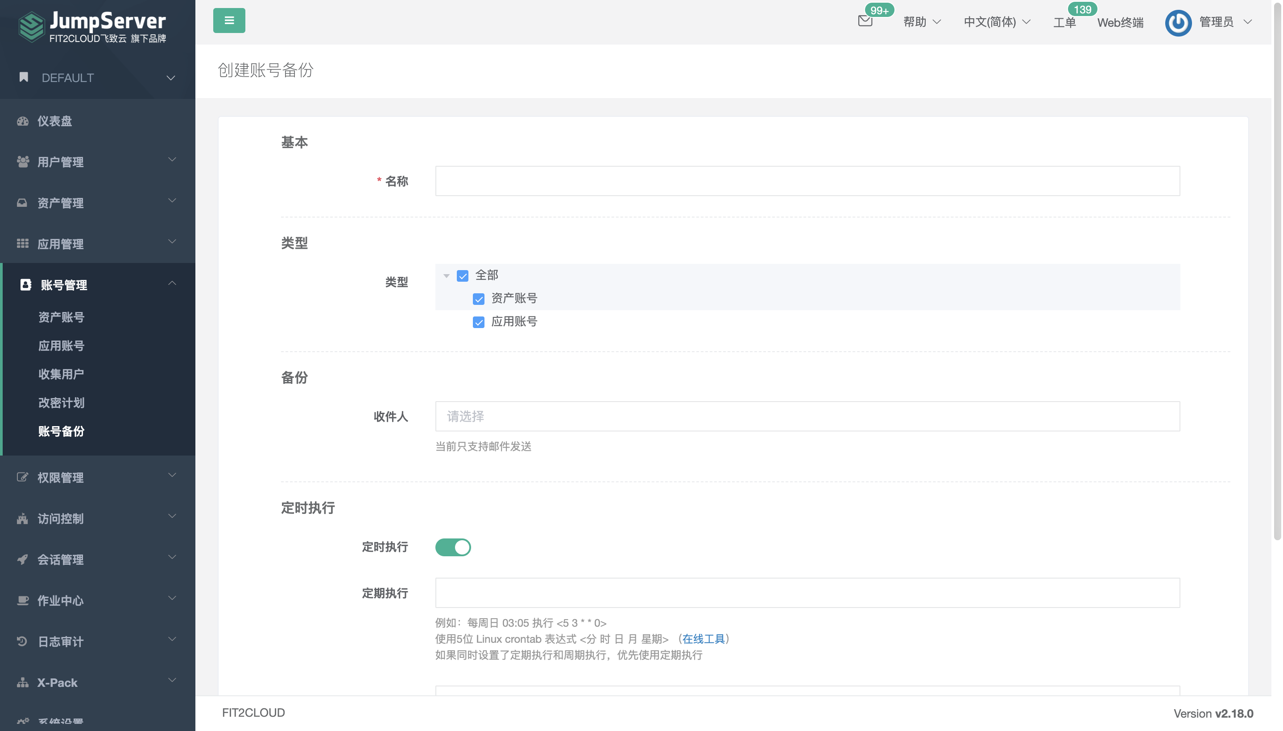Click the page vertical scrollbar
The image size is (1283, 731).
coord(1277,271)
